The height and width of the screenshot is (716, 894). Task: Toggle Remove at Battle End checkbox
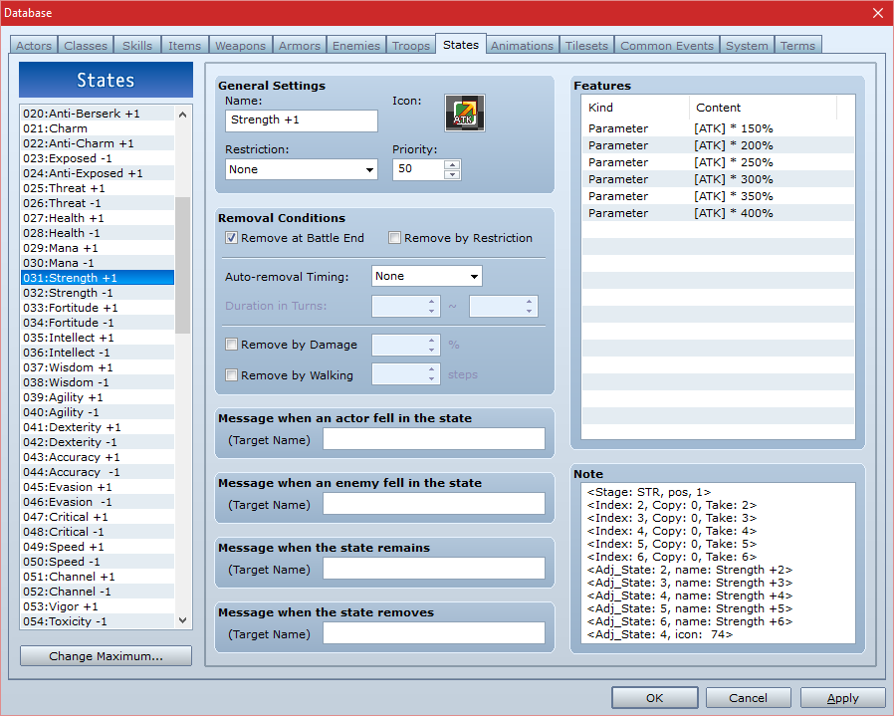point(232,238)
